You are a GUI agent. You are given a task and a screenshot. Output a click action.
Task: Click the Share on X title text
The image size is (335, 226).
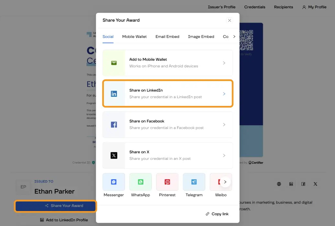[x=139, y=152]
